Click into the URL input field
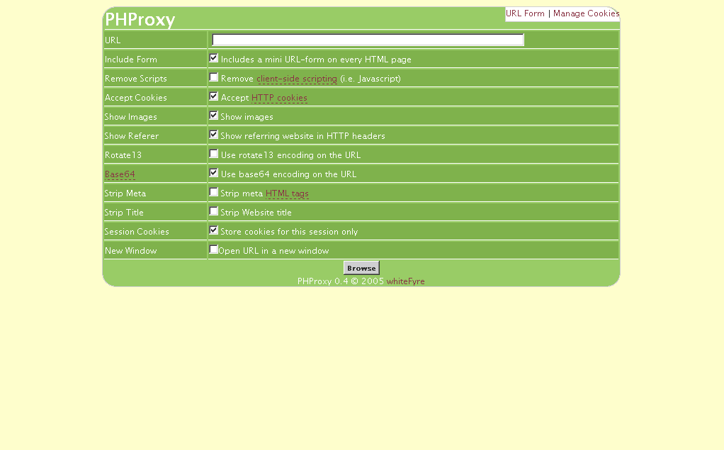Image resolution: width=724 pixels, height=450 pixels. [x=368, y=40]
